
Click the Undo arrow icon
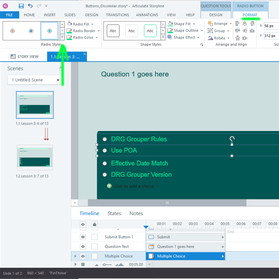30,6
